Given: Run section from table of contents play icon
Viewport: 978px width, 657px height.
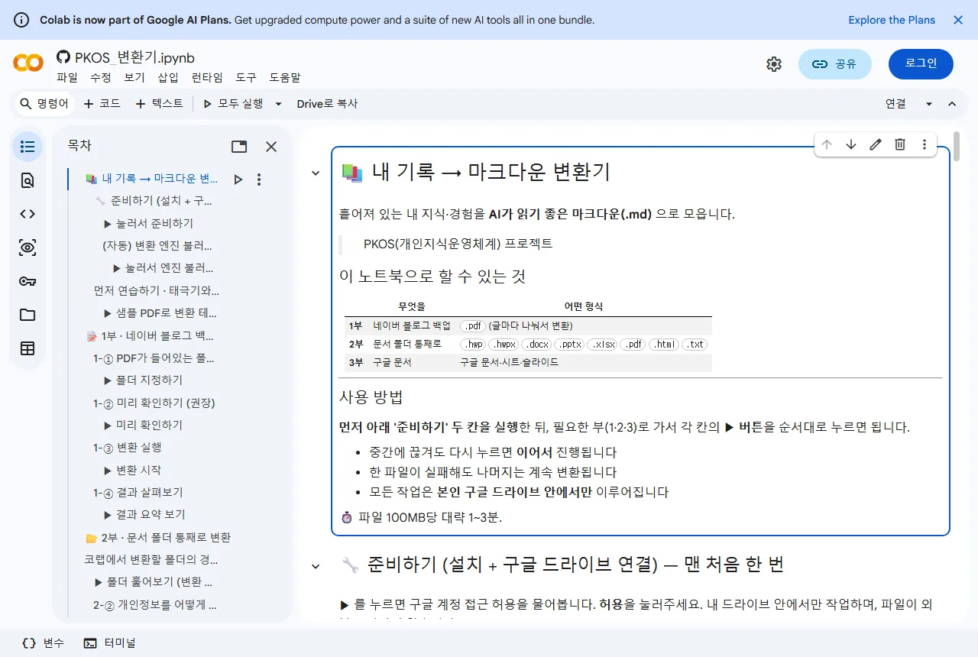Looking at the screenshot, I should [238, 180].
